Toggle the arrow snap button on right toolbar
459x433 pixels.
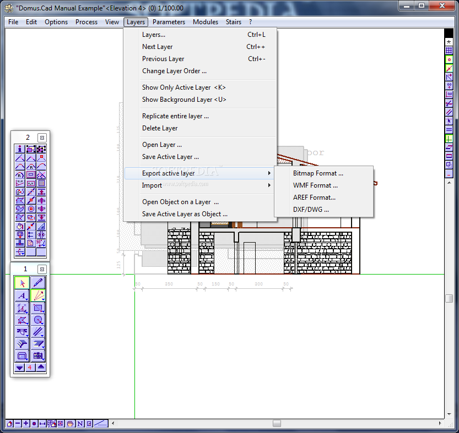pyautogui.click(x=449, y=68)
